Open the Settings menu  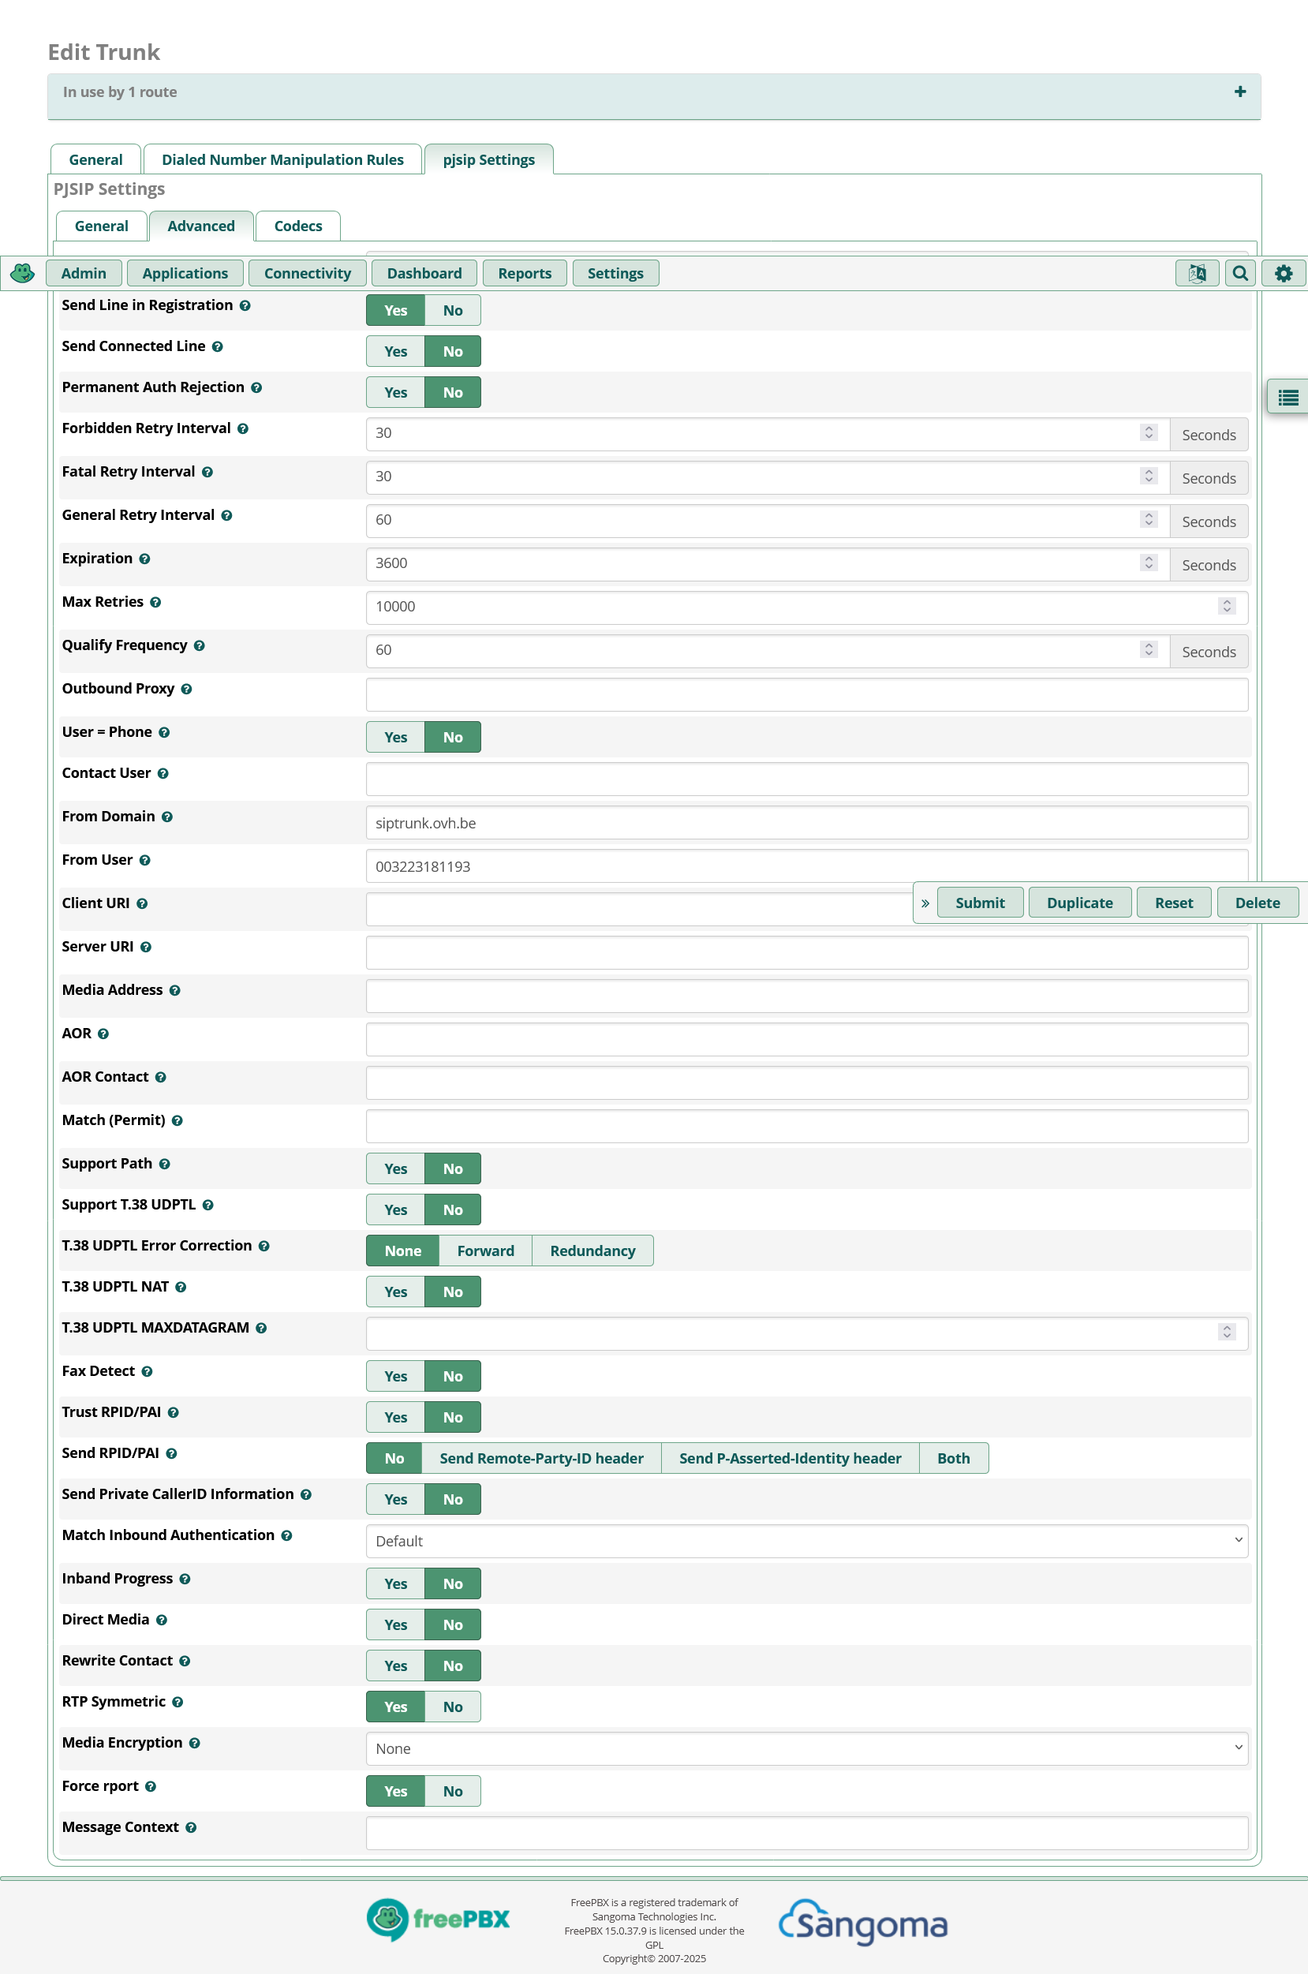pyautogui.click(x=615, y=273)
